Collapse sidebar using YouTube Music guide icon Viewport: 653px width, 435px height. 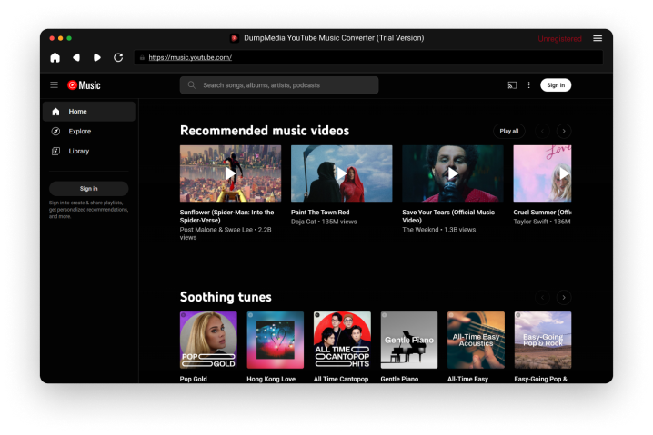tap(55, 85)
